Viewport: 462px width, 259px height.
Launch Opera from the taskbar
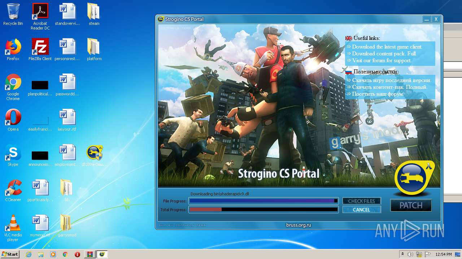tap(77, 254)
